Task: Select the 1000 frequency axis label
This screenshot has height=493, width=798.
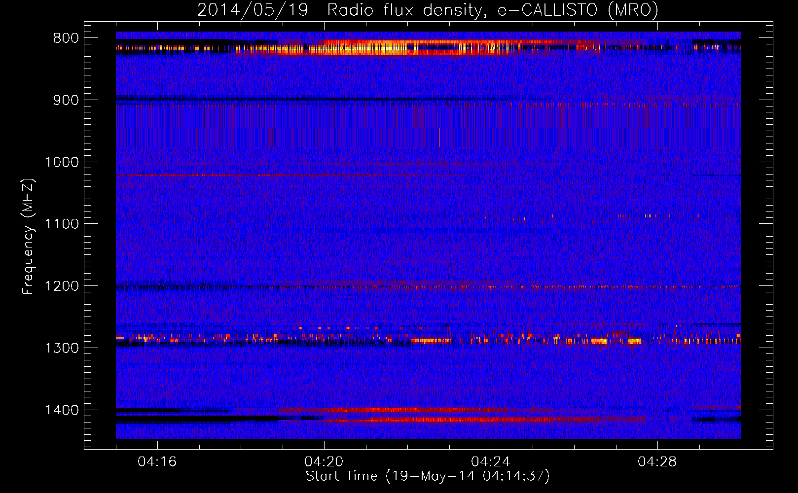Action: click(x=62, y=162)
